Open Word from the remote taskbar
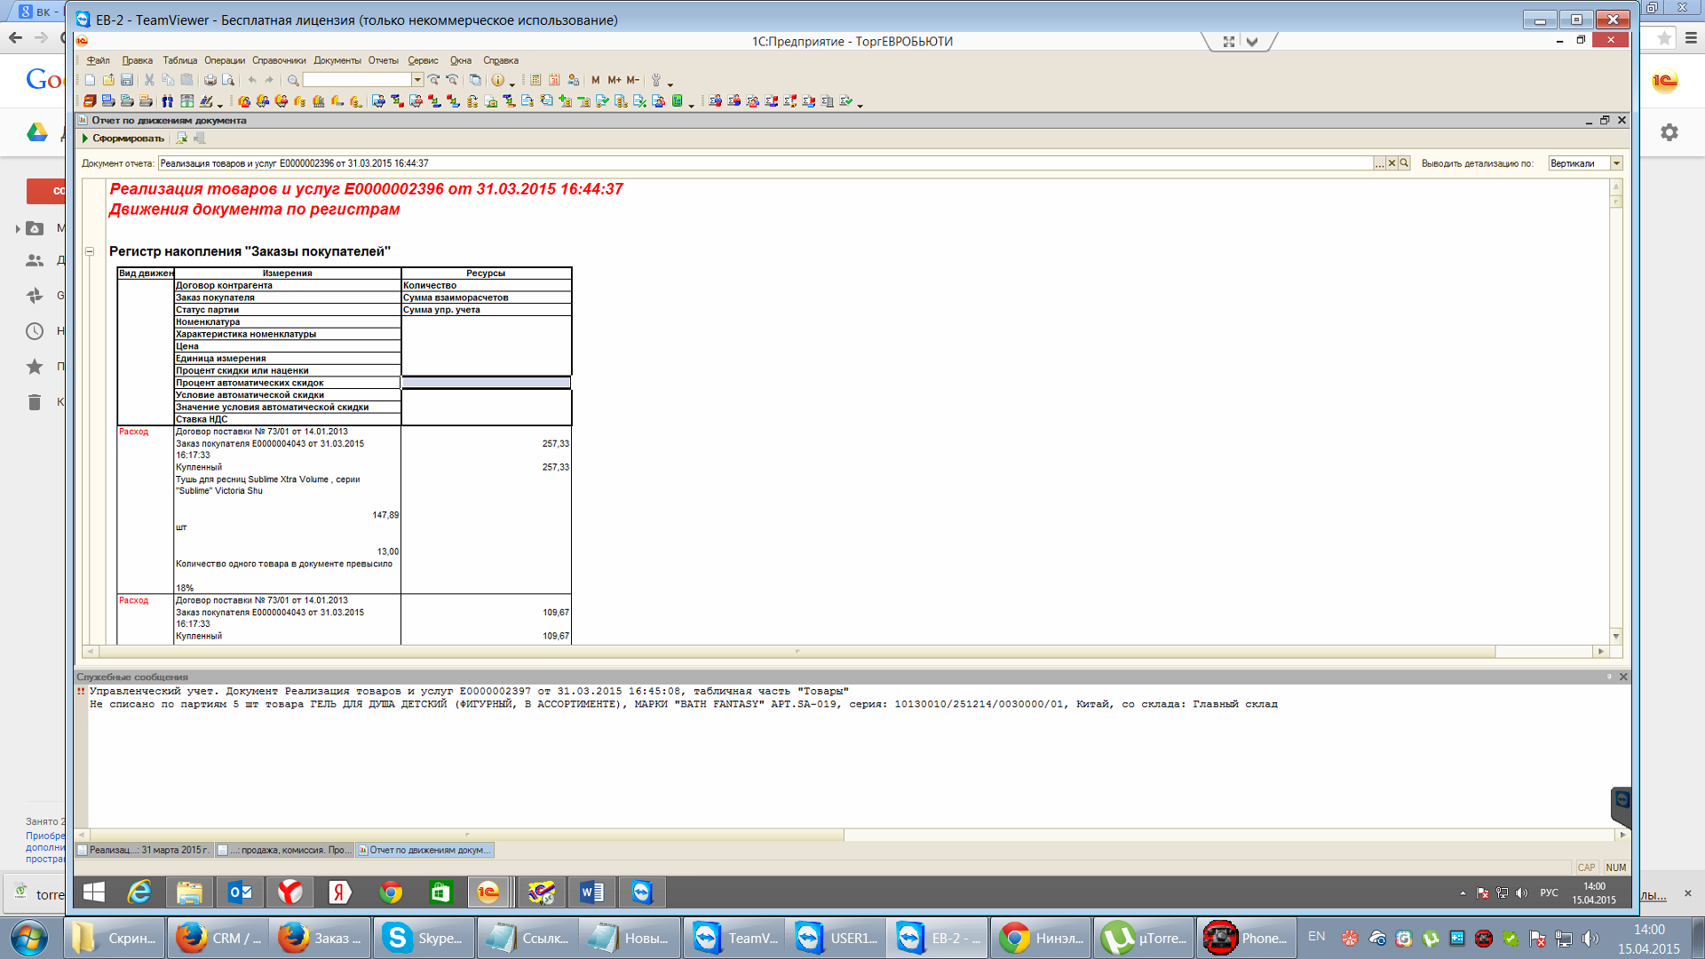Viewport: 1705px width, 959px height. 591,892
